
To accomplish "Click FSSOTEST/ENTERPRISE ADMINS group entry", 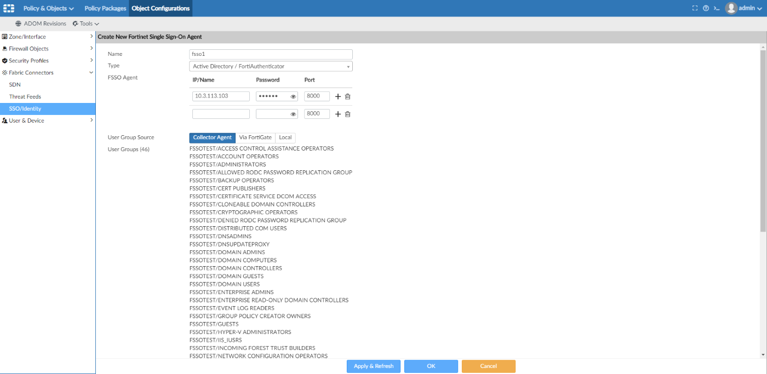I will click(231, 292).
